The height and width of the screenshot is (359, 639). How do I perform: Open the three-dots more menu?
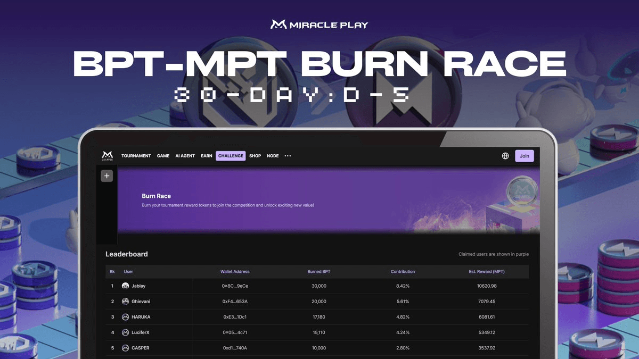pos(288,156)
